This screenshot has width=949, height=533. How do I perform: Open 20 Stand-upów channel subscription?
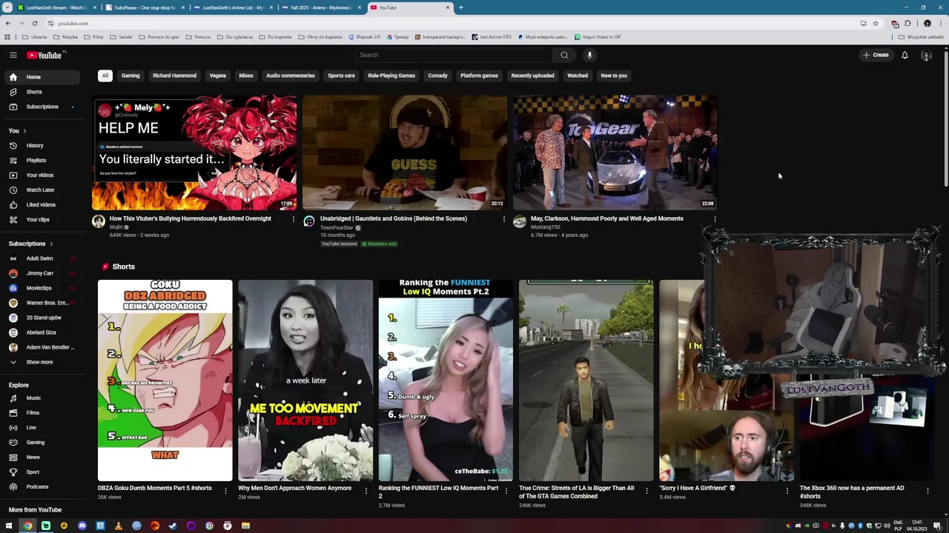[x=43, y=318]
